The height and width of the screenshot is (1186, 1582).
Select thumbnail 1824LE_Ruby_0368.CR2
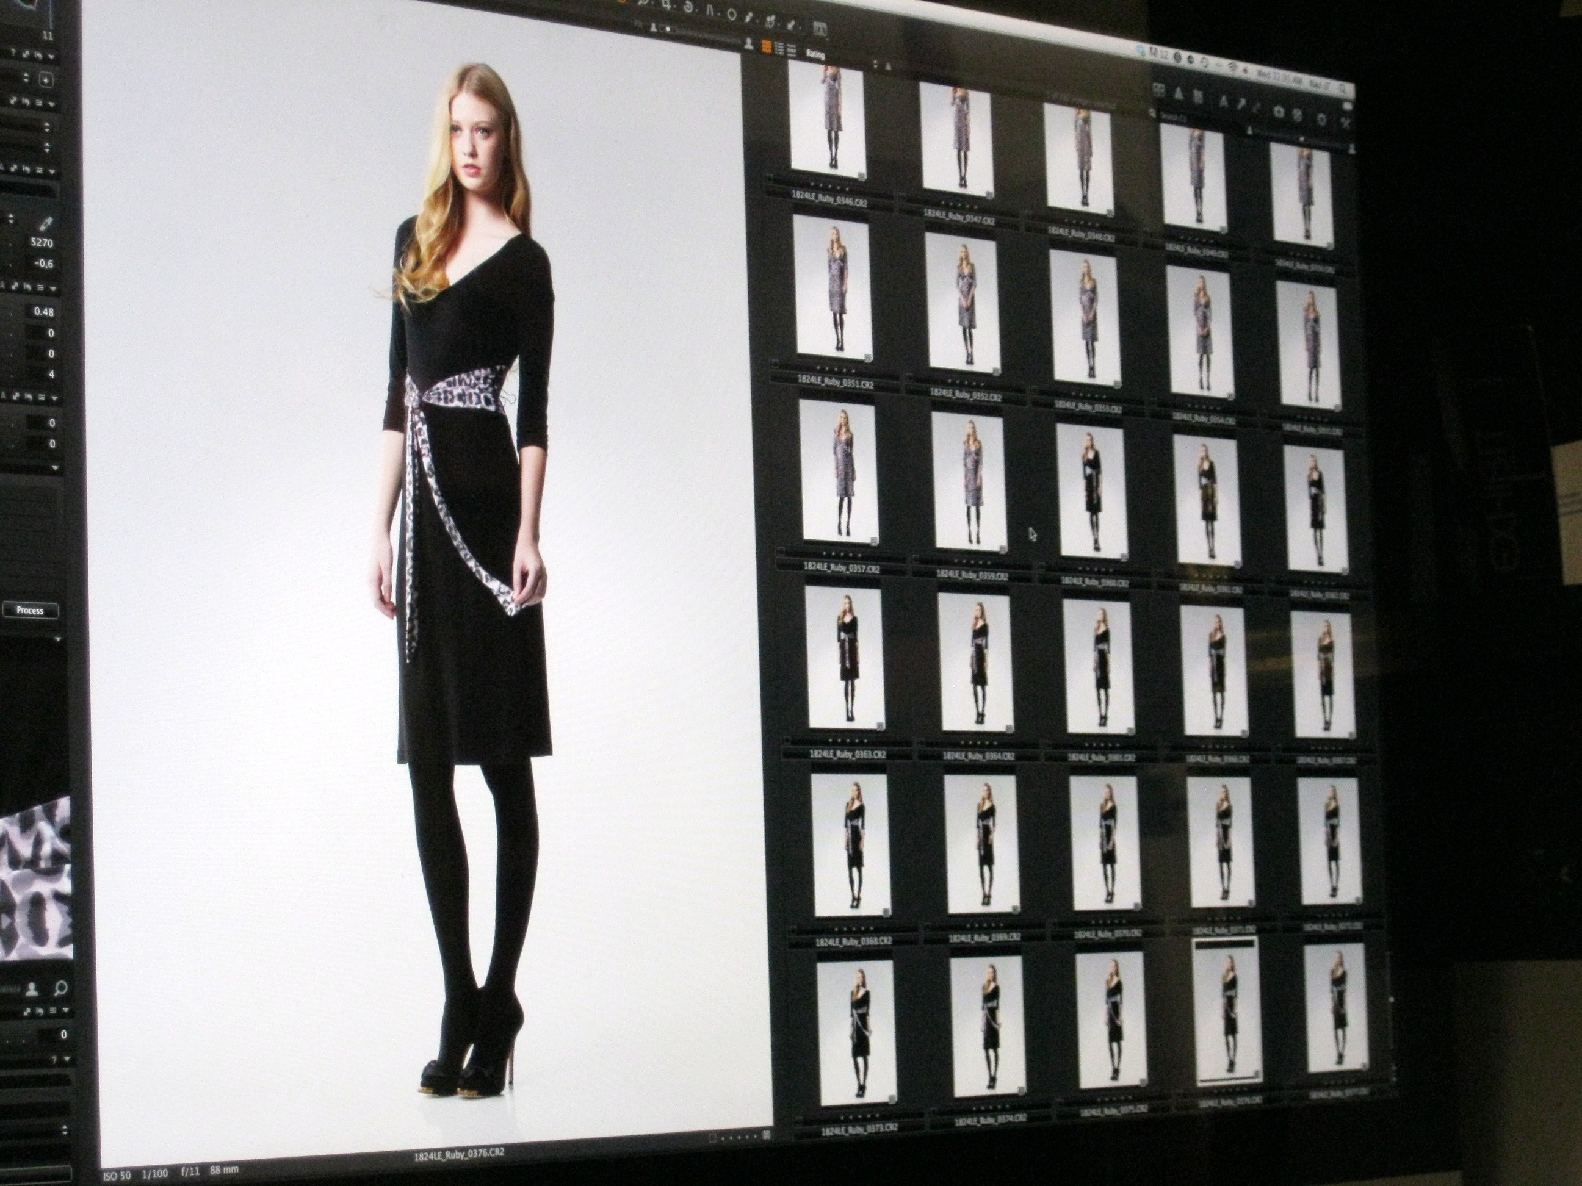pos(850,845)
